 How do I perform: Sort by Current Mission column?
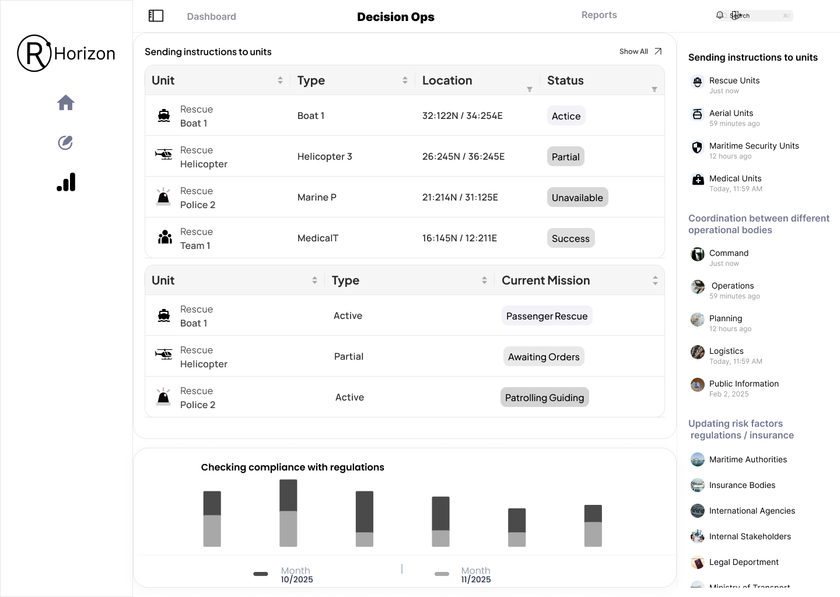coord(655,280)
